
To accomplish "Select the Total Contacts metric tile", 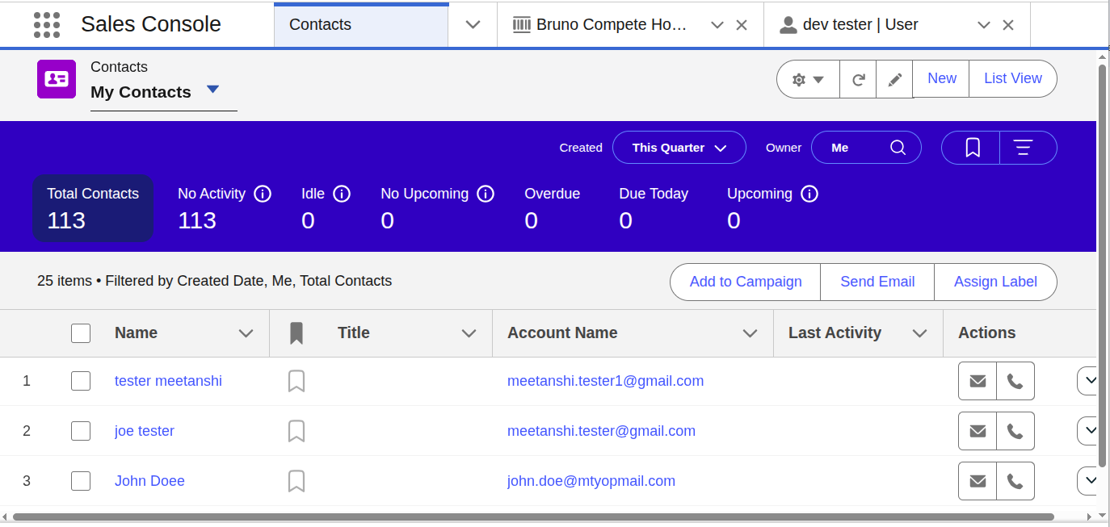I will click(x=93, y=208).
